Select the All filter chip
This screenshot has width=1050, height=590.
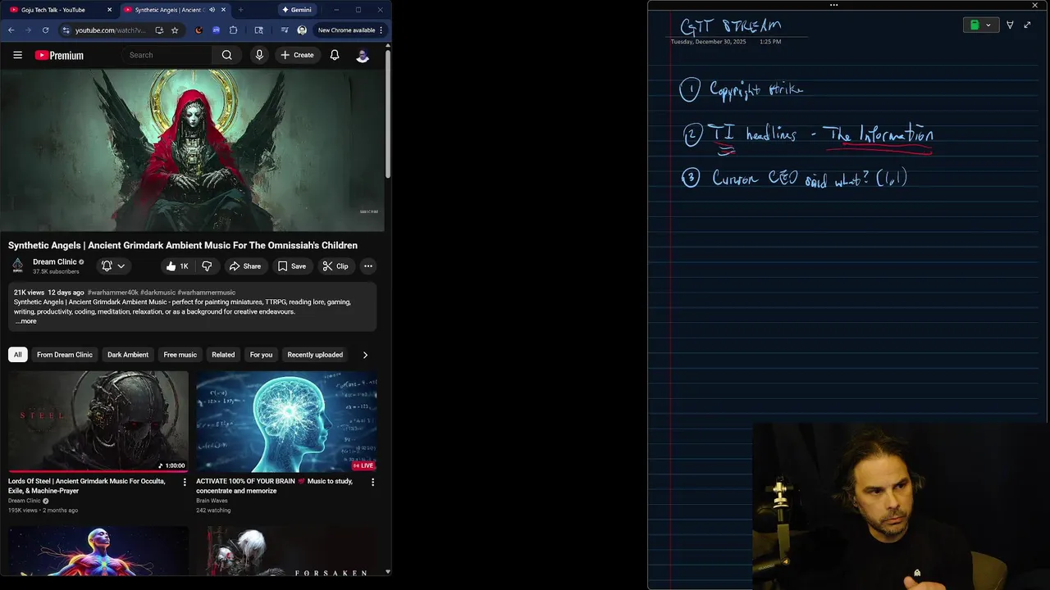17,355
